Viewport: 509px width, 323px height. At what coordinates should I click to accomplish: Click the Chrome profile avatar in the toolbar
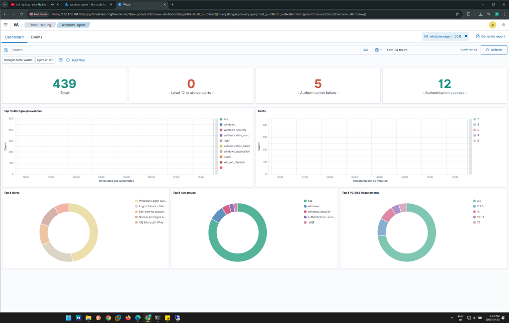[x=497, y=14]
